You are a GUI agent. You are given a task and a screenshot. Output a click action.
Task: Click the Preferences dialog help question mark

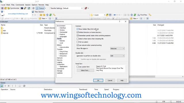click(x=120, y=21)
